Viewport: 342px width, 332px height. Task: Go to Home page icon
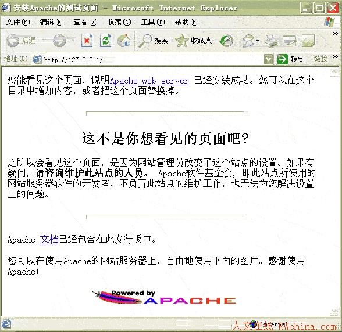(x=124, y=41)
